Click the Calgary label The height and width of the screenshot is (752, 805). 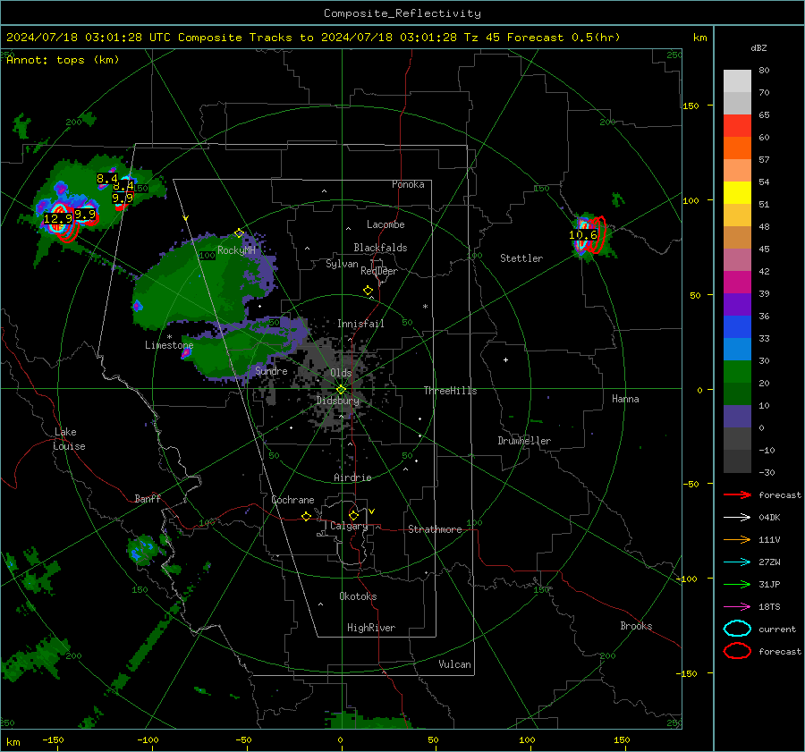click(x=349, y=526)
